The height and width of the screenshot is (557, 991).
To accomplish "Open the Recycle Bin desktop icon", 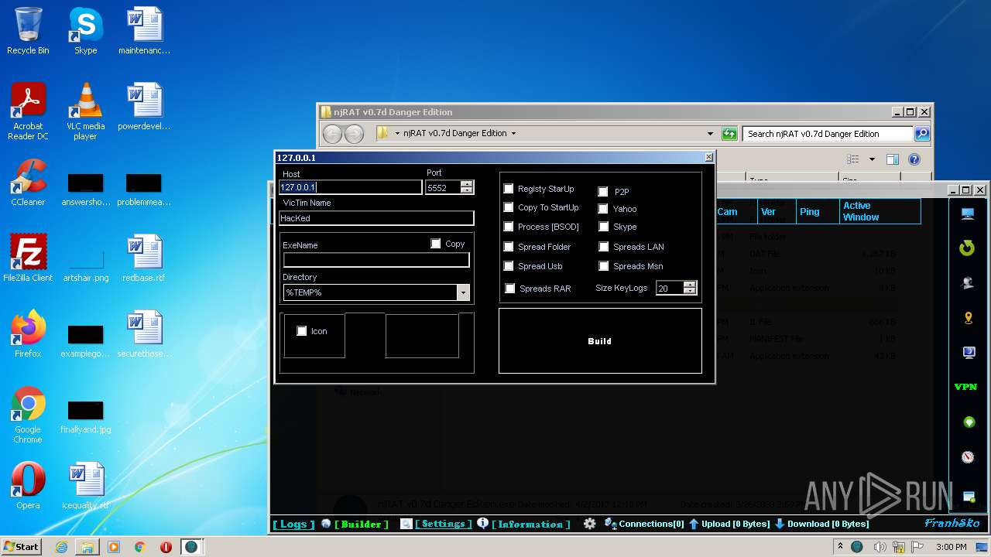I will [x=28, y=31].
